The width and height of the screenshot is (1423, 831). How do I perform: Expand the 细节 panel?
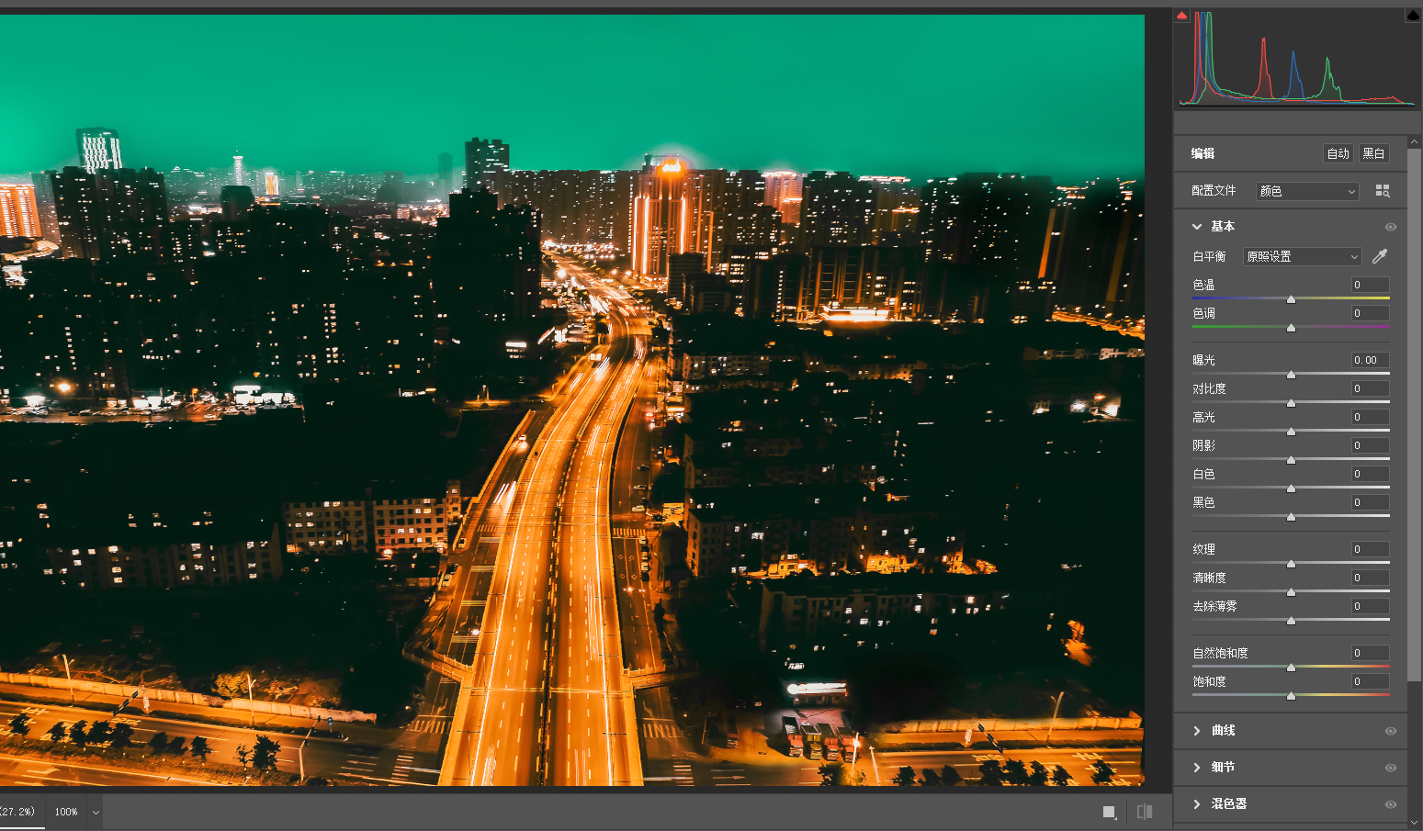1197,768
